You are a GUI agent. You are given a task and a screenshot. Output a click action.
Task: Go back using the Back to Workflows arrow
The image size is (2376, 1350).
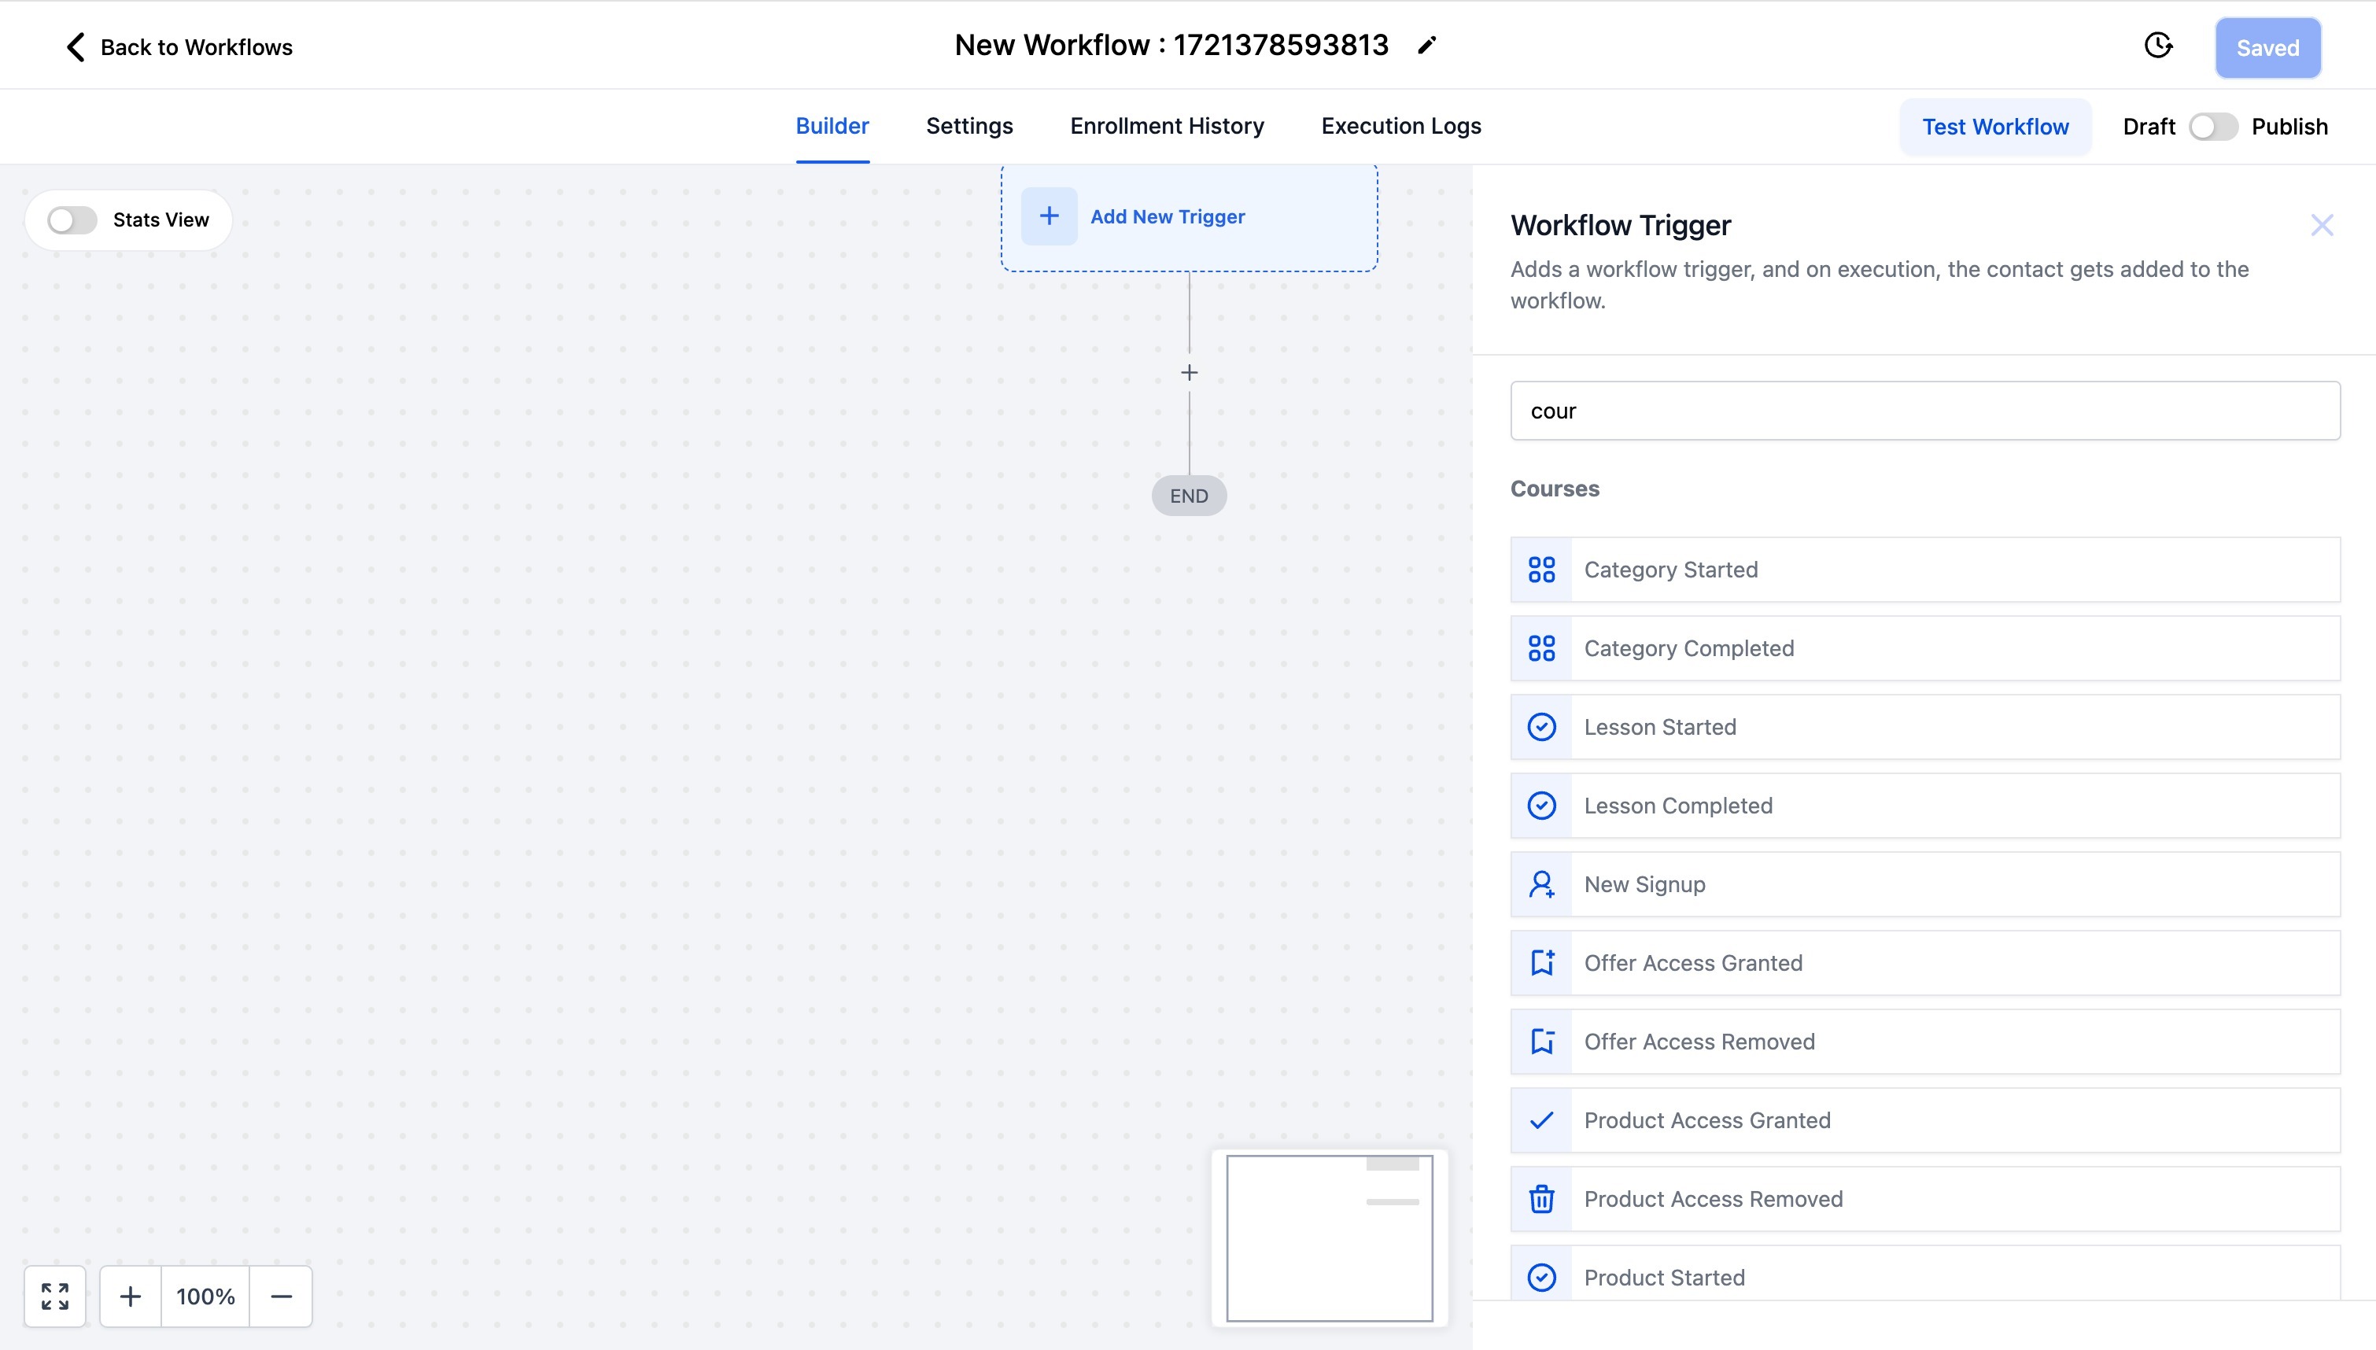coord(76,47)
